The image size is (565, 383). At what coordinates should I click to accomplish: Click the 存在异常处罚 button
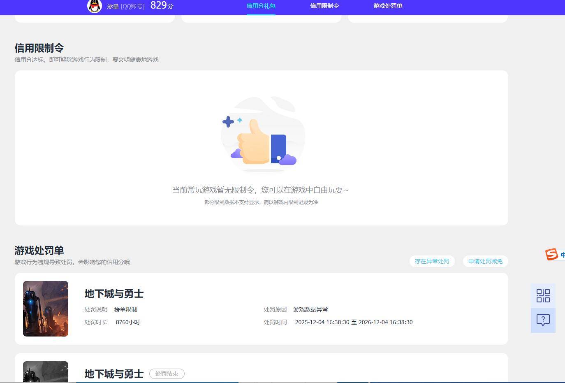pyautogui.click(x=432, y=261)
